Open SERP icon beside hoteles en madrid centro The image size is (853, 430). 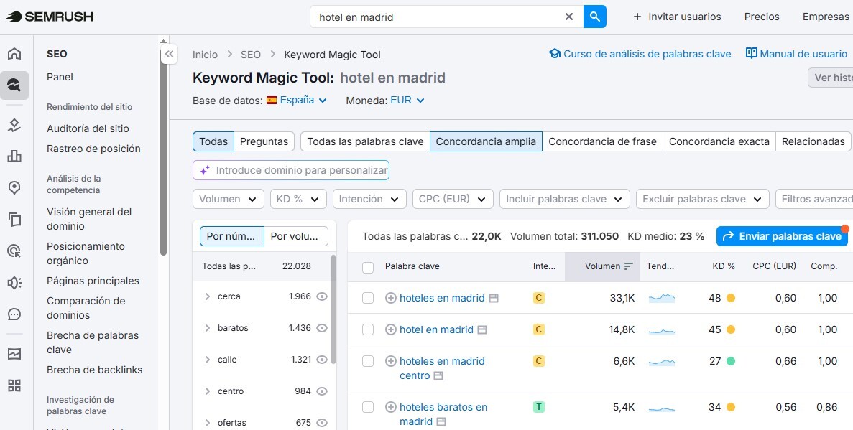[x=438, y=375]
